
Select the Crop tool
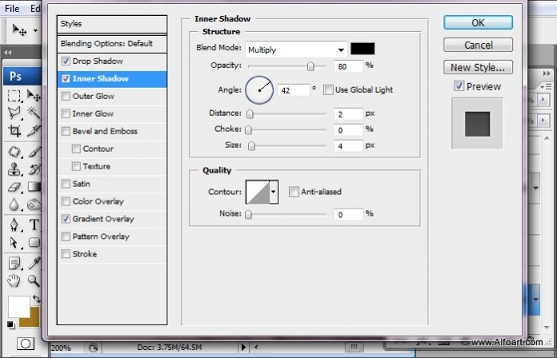click(x=14, y=130)
